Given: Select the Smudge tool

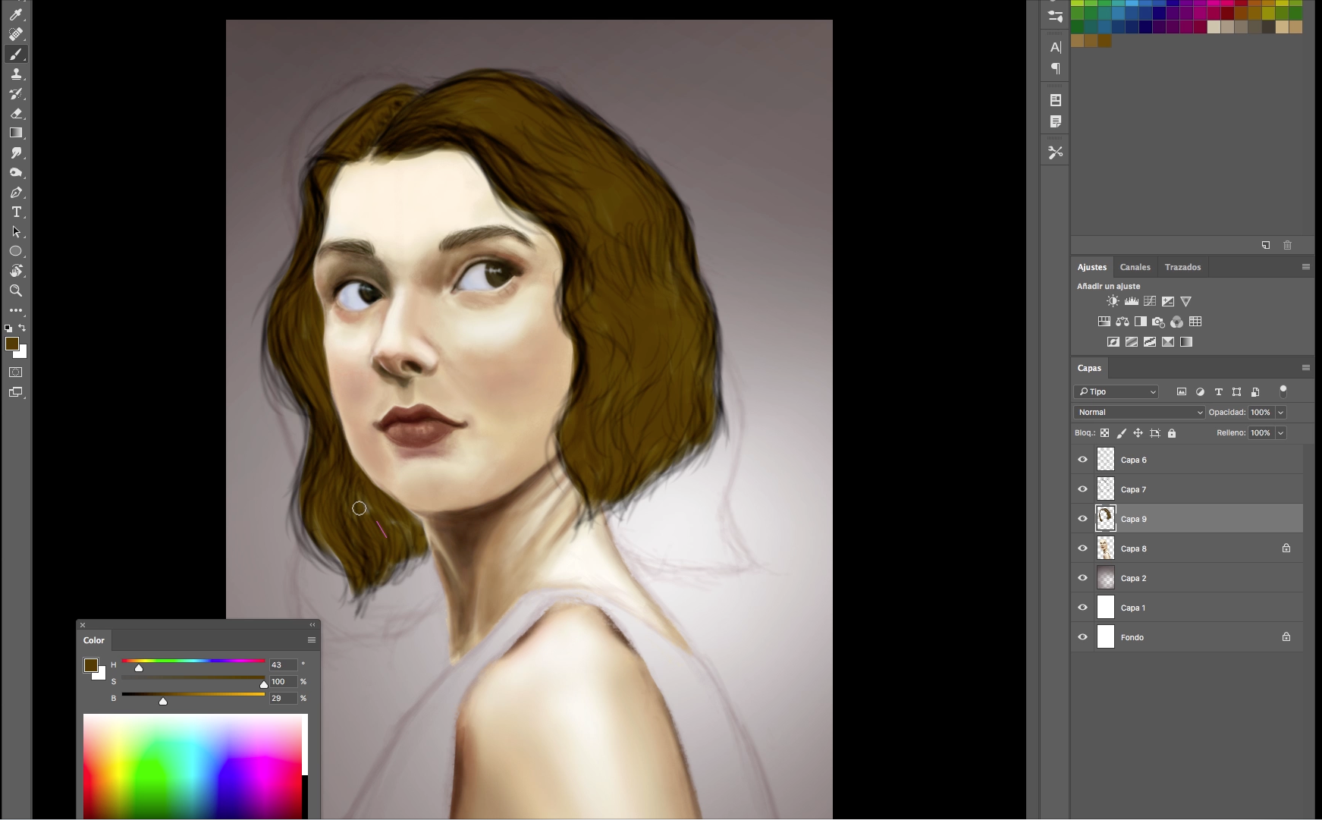Looking at the screenshot, I should pos(16,152).
